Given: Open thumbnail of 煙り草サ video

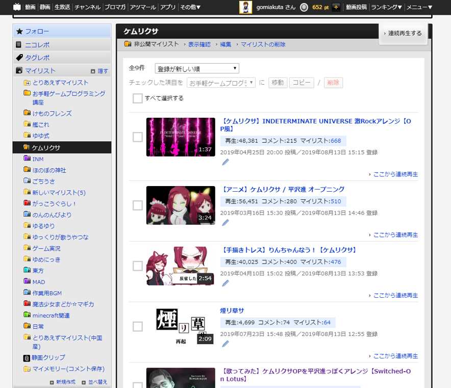Looking at the screenshot, I should click(x=181, y=326).
